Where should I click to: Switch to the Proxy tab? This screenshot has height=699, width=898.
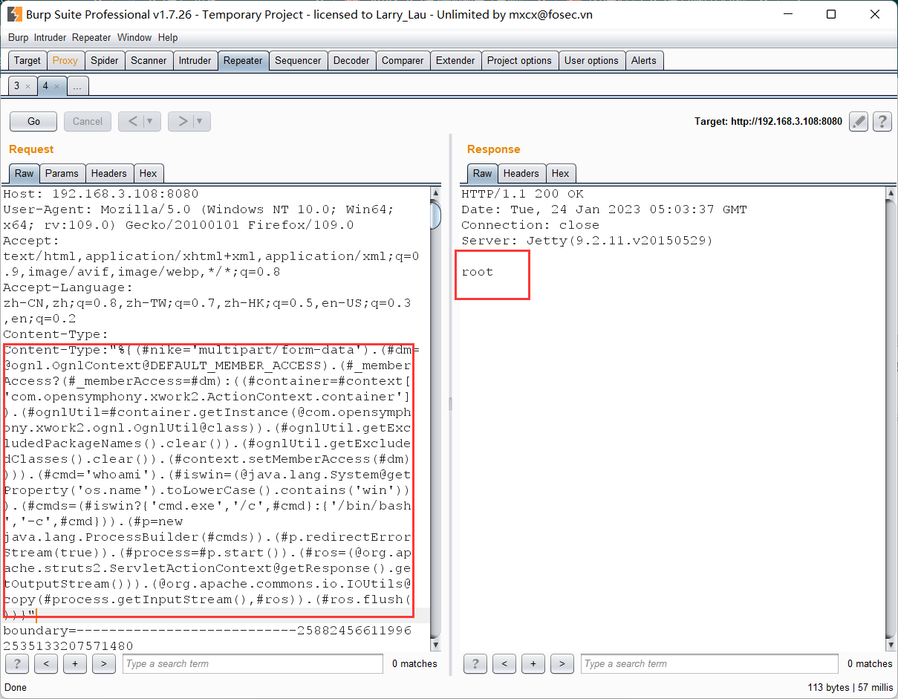tap(65, 61)
